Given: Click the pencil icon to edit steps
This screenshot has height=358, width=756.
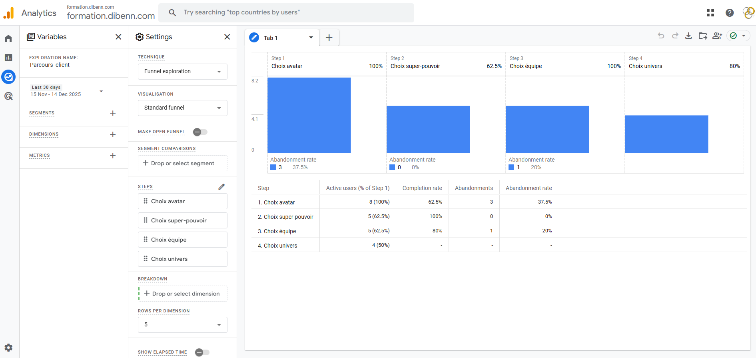Looking at the screenshot, I should point(221,187).
